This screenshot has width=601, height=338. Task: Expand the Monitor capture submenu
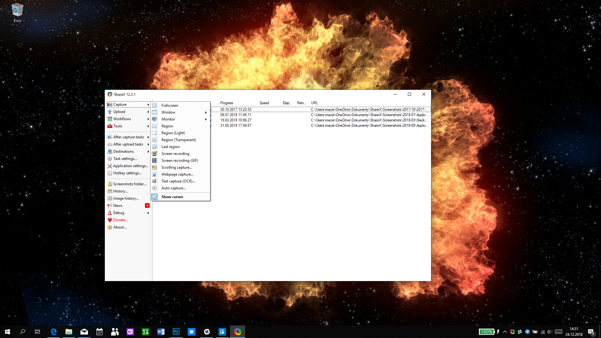pyautogui.click(x=180, y=119)
